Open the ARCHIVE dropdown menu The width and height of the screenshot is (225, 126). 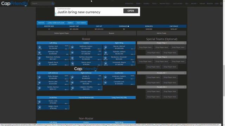(194, 3)
